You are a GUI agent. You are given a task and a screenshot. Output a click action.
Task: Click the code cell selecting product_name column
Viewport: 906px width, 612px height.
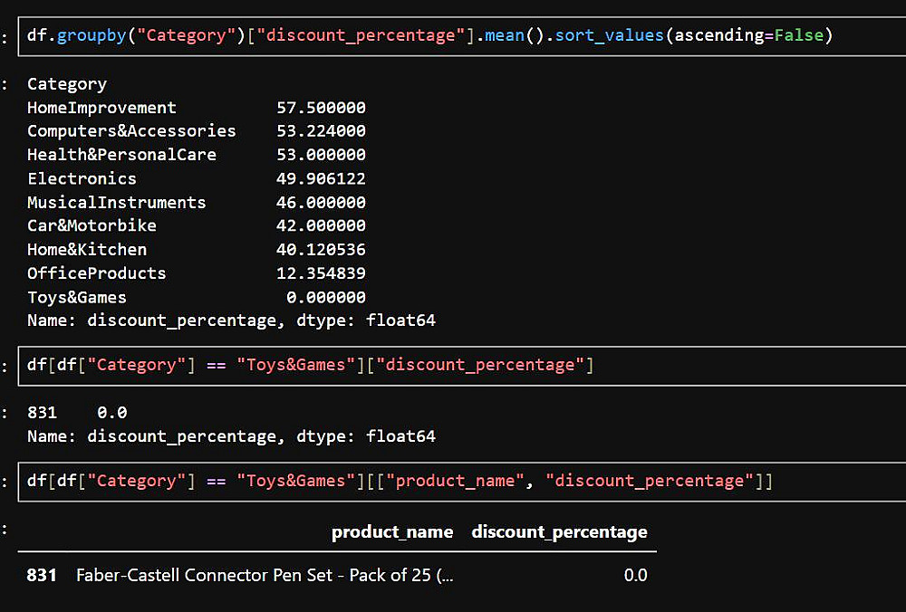[453, 481]
